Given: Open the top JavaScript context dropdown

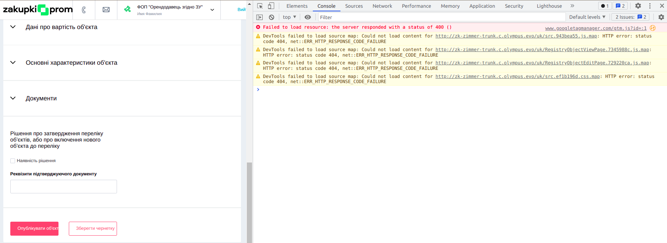Looking at the screenshot, I should (x=289, y=17).
